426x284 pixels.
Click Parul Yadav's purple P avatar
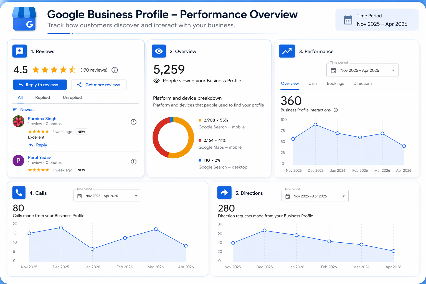(18, 161)
